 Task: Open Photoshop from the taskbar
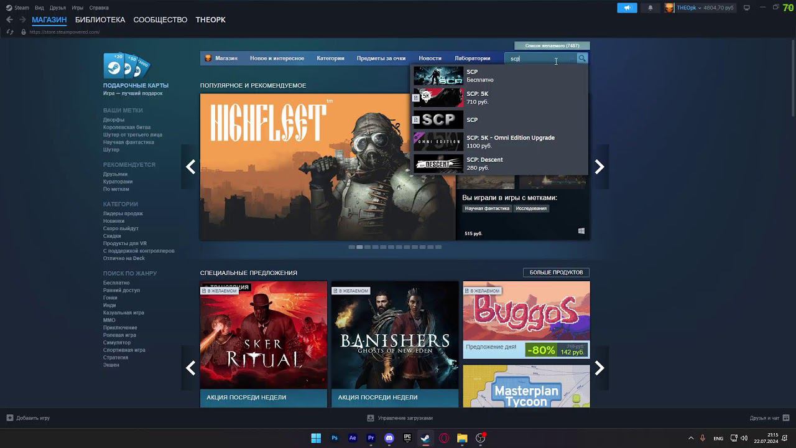click(x=335, y=438)
